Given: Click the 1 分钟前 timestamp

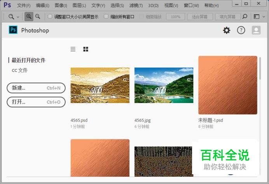Looking at the screenshot, I should 77,127.
